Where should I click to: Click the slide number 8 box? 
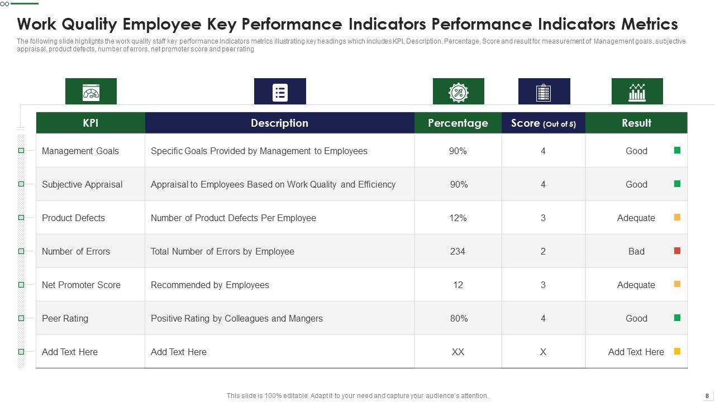(707, 395)
